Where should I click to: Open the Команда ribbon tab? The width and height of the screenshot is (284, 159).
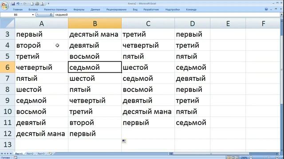[x=191, y=10]
